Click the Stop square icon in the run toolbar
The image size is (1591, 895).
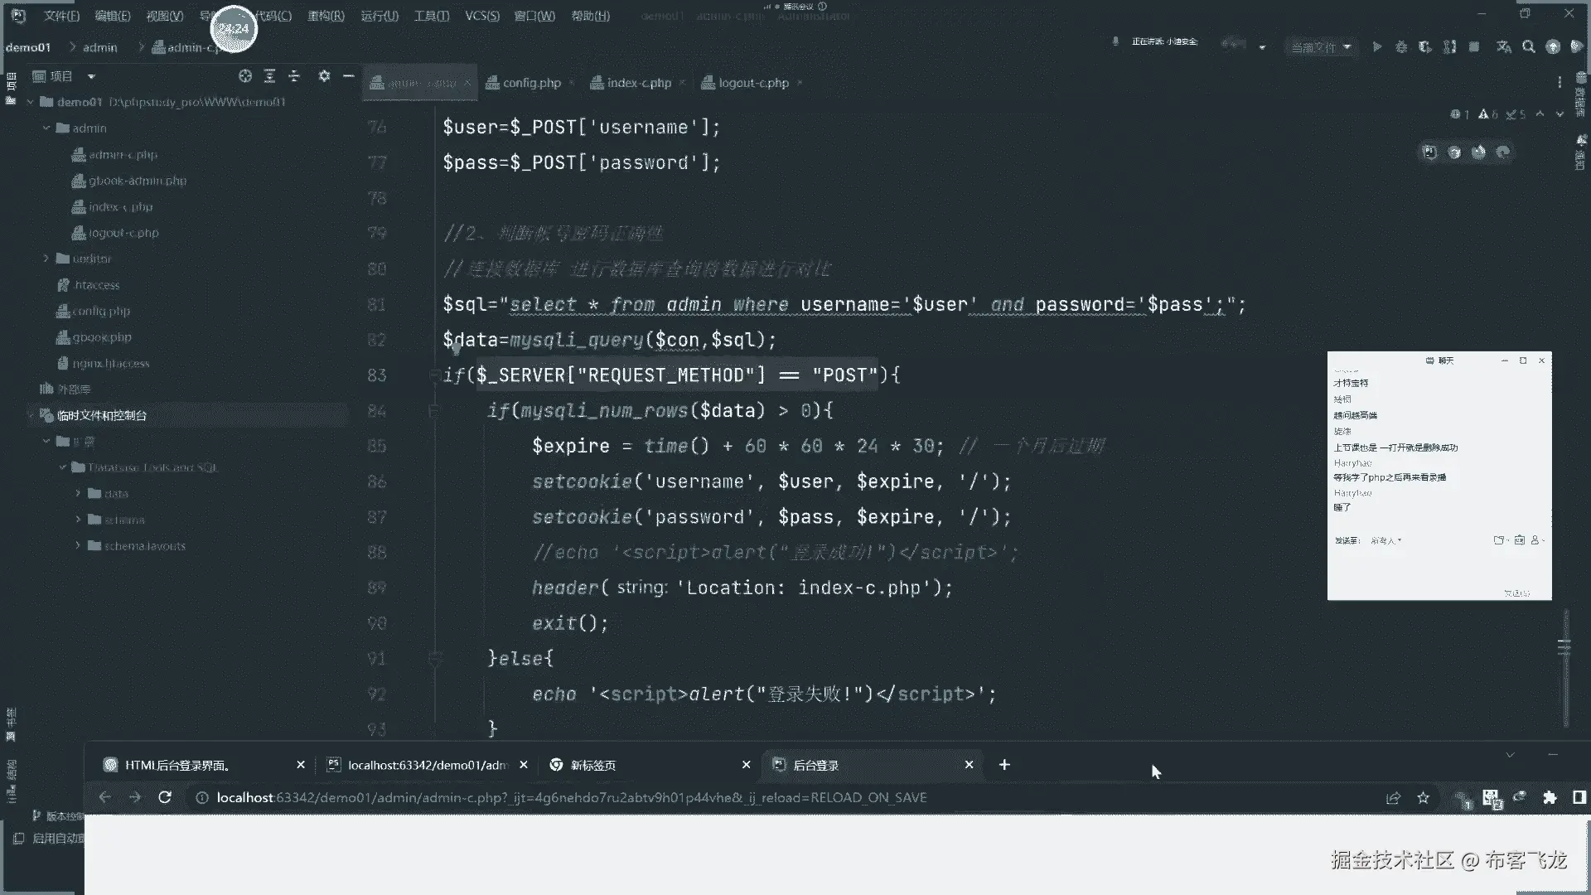pos(1474,47)
